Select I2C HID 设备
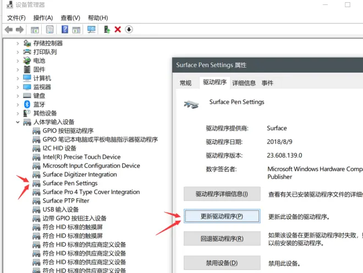 point(59,148)
